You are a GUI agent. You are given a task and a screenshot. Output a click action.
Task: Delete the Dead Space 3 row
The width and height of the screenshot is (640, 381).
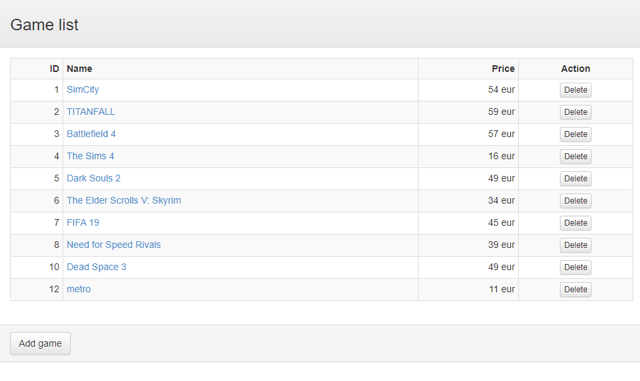(x=575, y=267)
